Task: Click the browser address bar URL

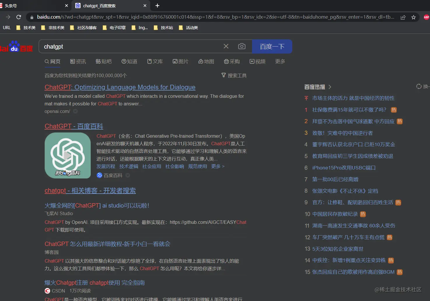Action: (215, 17)
